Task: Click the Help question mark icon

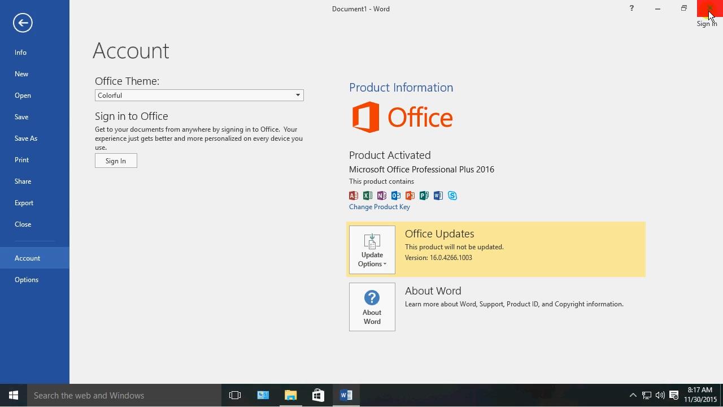Action: point(631,8)
